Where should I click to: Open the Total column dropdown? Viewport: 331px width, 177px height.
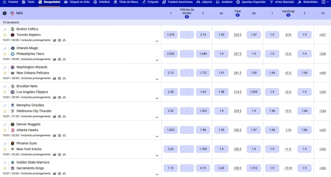(238, 15)
